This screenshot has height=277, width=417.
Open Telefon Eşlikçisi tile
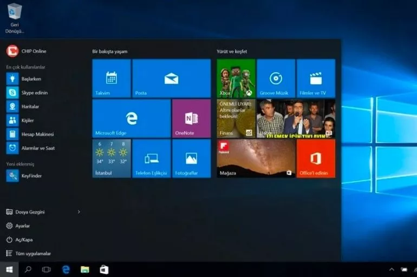pyautogui.click(x=151, y=159)
